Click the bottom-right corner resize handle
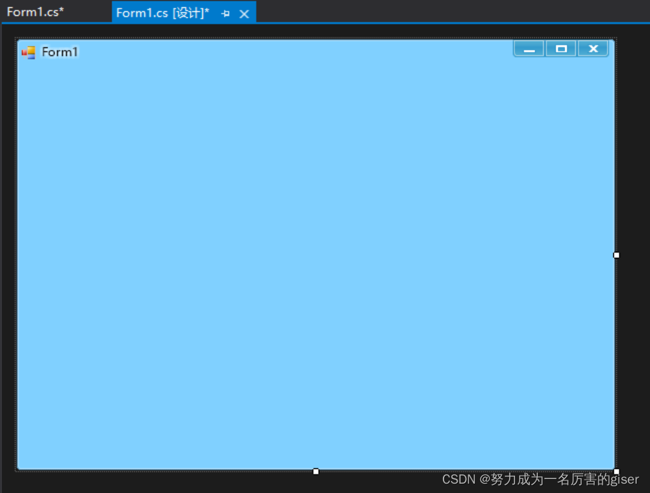This screenshot has width=650, height=493. point(617,472)
